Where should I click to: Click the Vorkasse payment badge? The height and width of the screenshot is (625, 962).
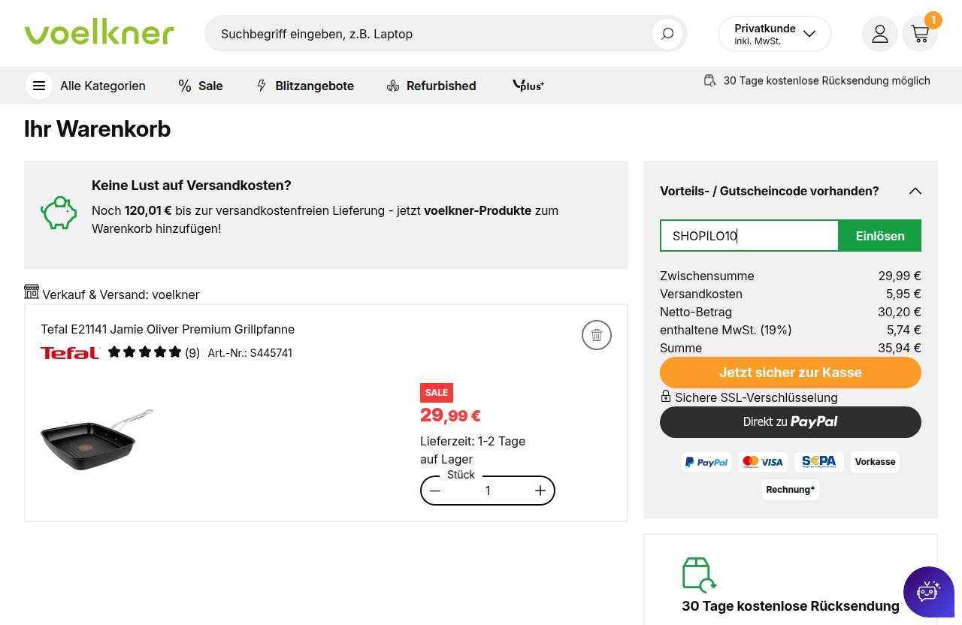click(x=875, y=462)
